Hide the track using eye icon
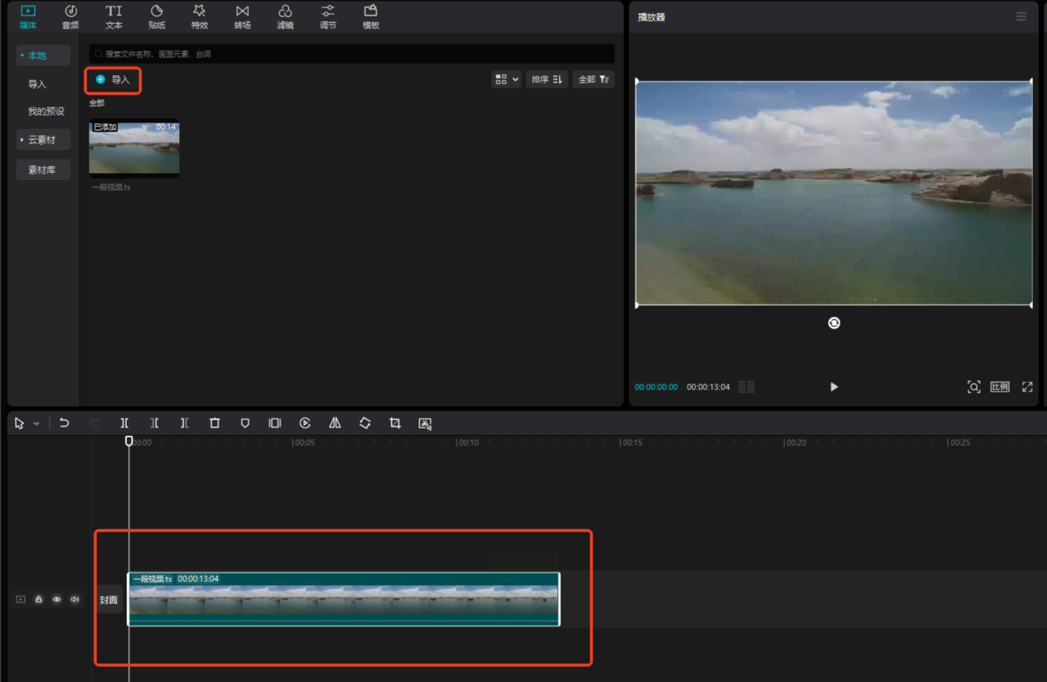The height and width of the screenshot is (682, 1047). [57, 599]
